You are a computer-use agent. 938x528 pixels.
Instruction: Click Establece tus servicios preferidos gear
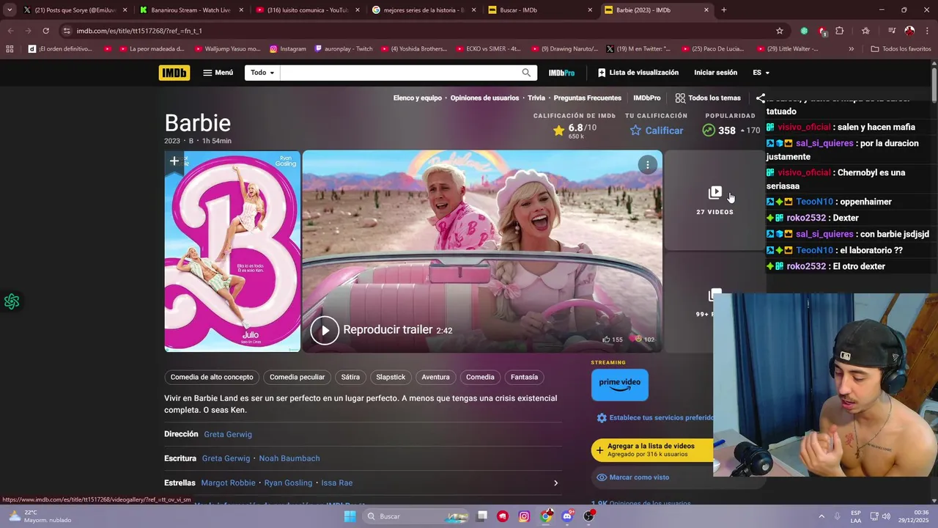click(602, 418)
